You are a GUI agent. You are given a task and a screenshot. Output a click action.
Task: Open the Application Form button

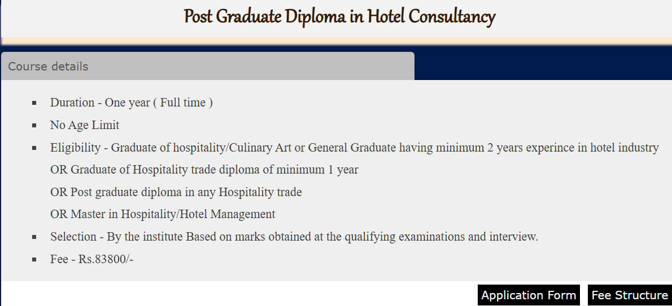529,295
